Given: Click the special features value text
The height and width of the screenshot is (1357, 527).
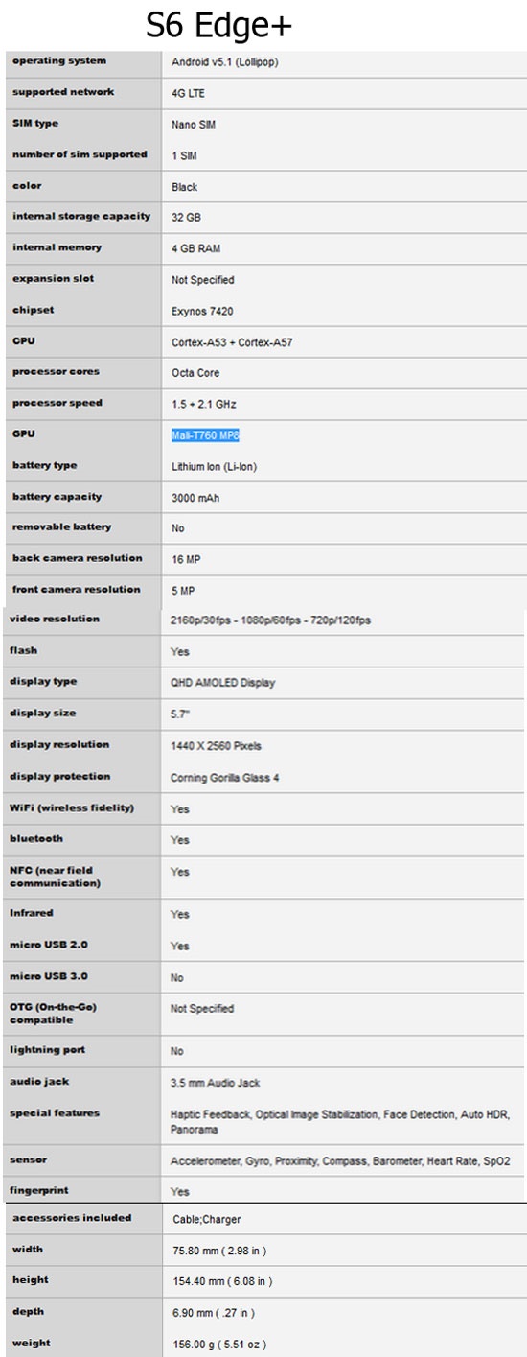Looking at the screenshot, I should [x=342, y=1121].
